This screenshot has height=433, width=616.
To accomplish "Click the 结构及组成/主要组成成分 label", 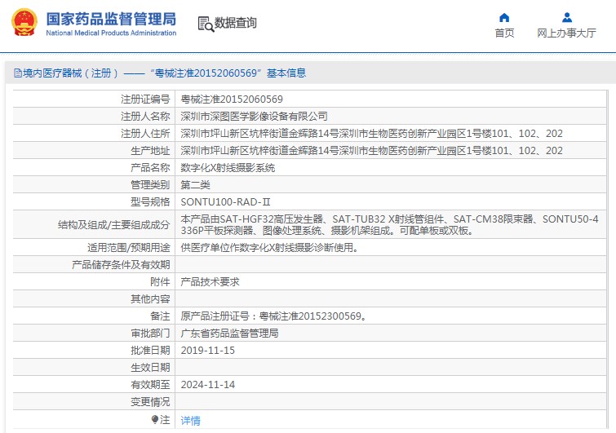I will (114, 225).
